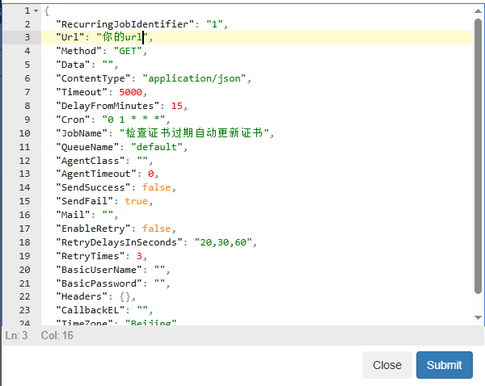Click the QueueName value "default"
The image size is (485, 386).
(x=157, y=147)
